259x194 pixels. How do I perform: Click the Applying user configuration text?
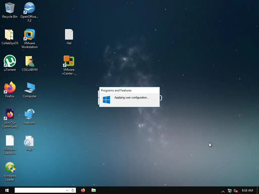pyautogui.click(x=132, y=98)
